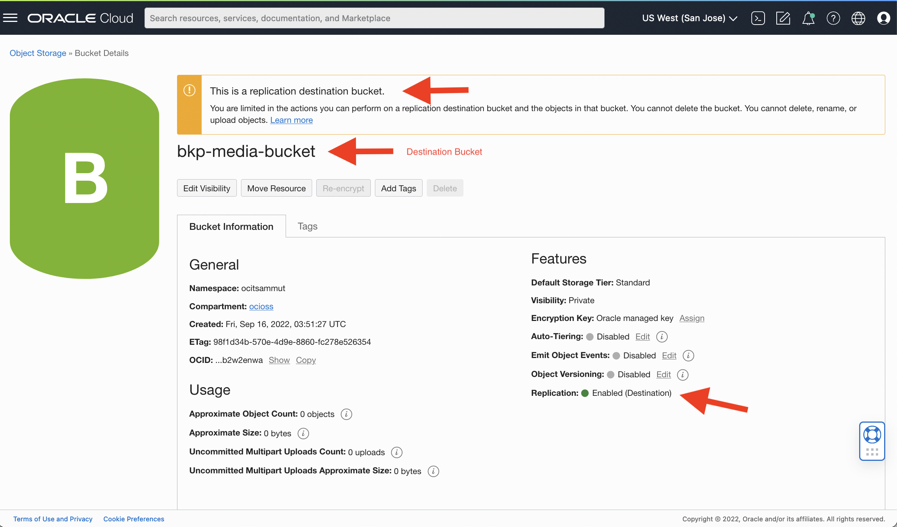This screenshot has width=897, height=527.
Task: Click the help question mark icon
Action: [833, 18]
